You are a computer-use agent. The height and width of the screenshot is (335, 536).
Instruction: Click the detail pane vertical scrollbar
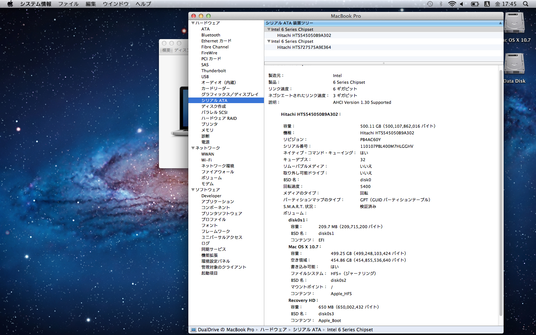(501, 194)
